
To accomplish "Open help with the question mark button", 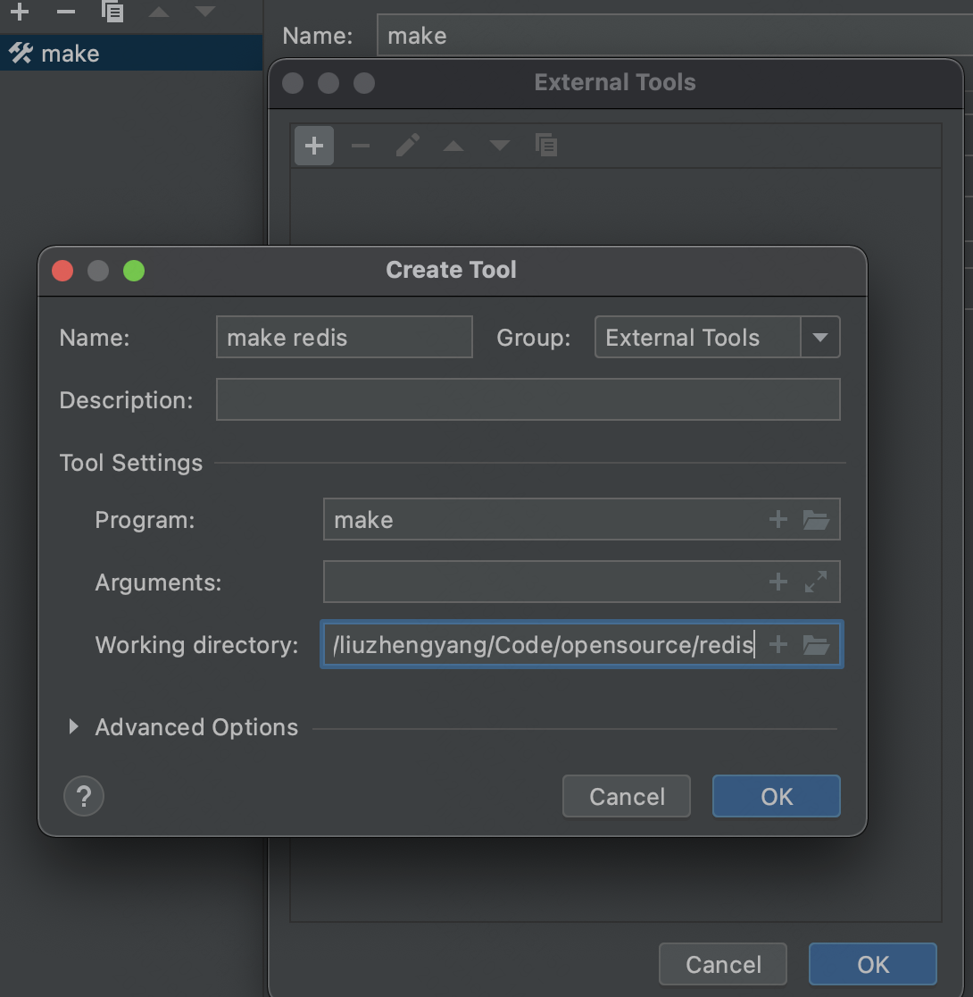I will (84, 796).
